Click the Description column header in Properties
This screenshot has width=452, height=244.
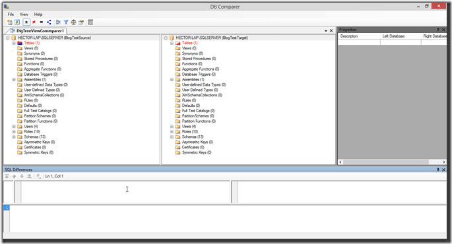point(359,36)
